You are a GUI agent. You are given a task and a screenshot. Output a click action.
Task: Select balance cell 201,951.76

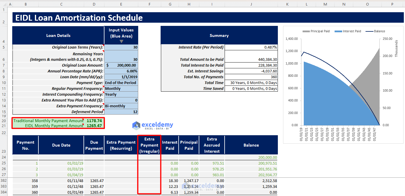coord(251,169)
